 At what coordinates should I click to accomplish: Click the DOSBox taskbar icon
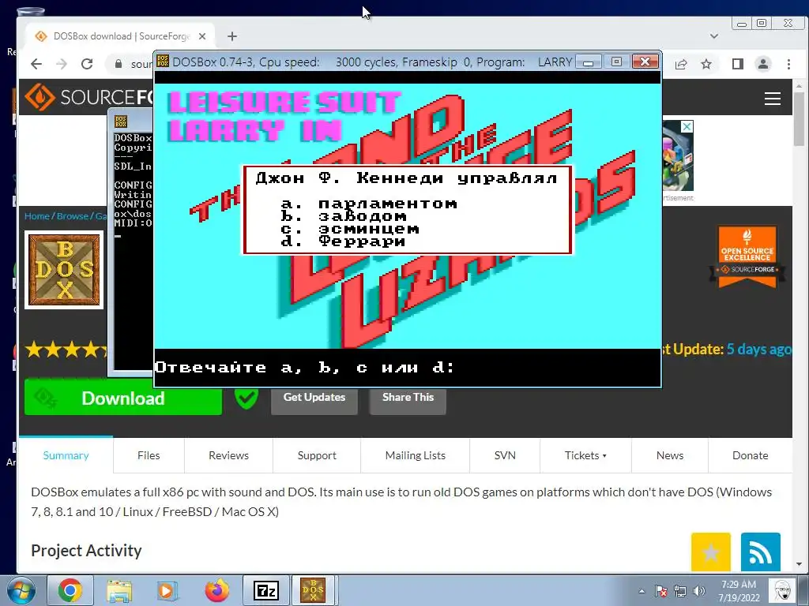point(314,590)
